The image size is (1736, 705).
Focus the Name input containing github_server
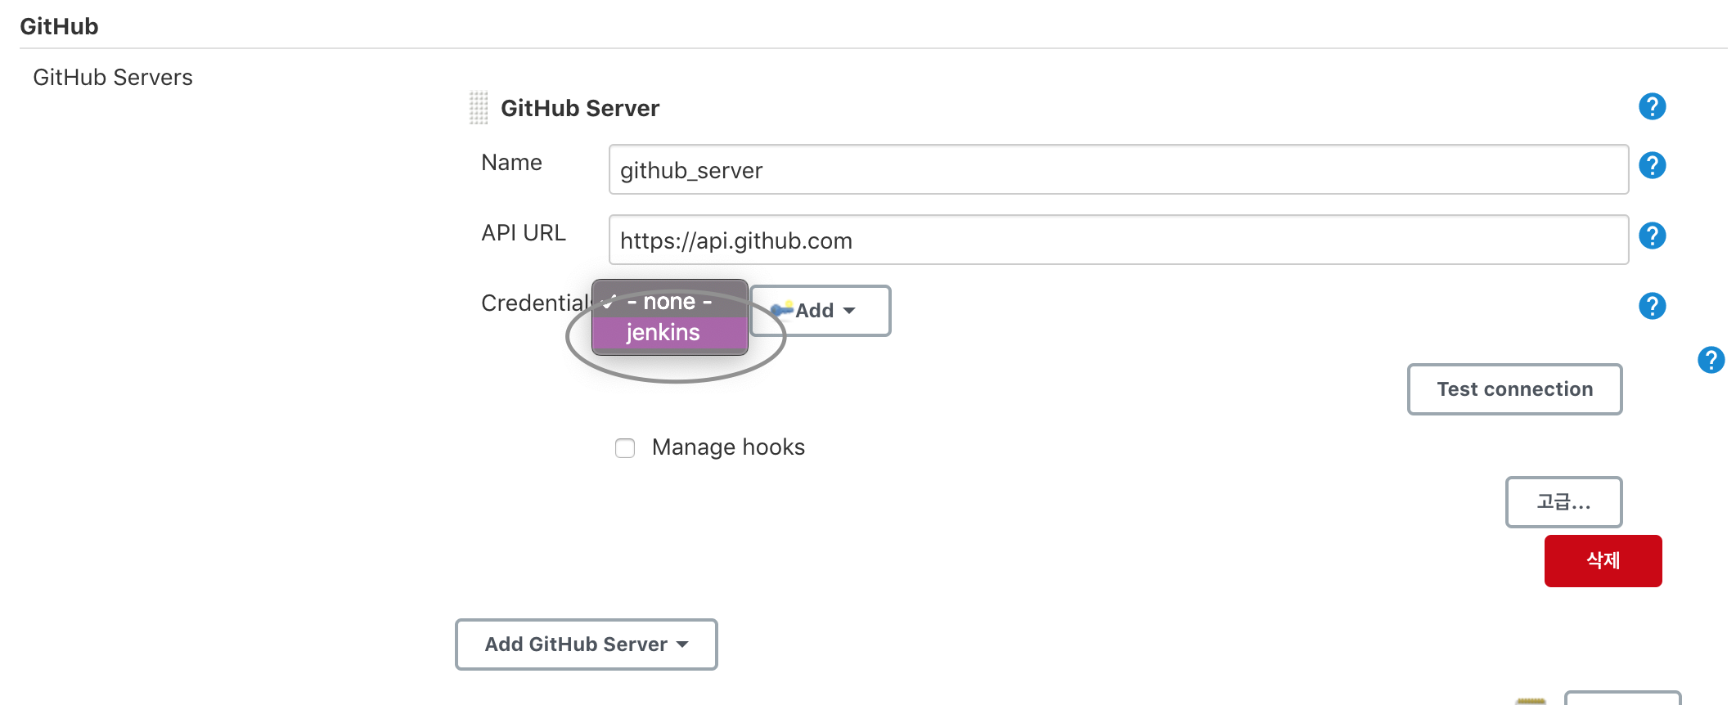pyautogui.click(x=1118, y=169)
